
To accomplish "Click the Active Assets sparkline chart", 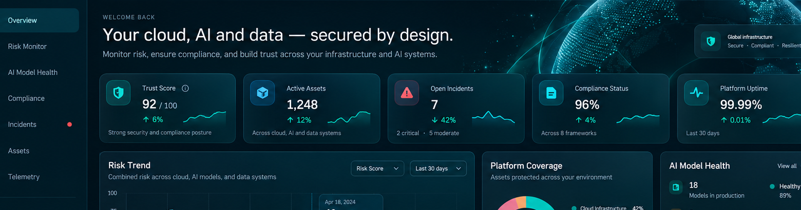I will [349, 118].
